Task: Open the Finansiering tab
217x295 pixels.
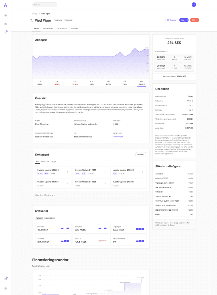Action: [62, 29]
